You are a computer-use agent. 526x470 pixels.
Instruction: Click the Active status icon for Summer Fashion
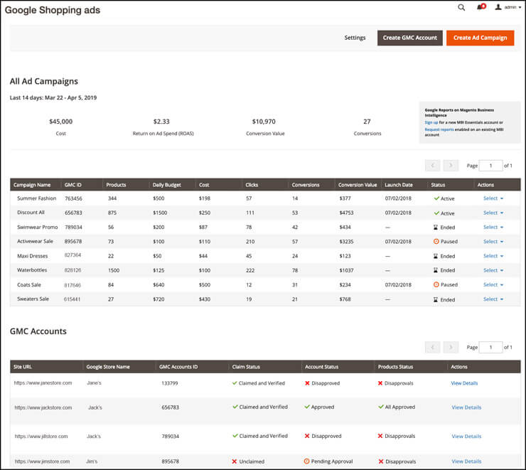tap(436, 199)
